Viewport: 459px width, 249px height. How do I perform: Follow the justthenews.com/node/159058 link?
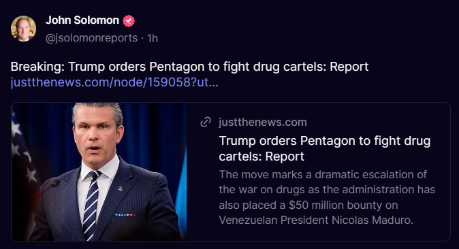(114, 82)
